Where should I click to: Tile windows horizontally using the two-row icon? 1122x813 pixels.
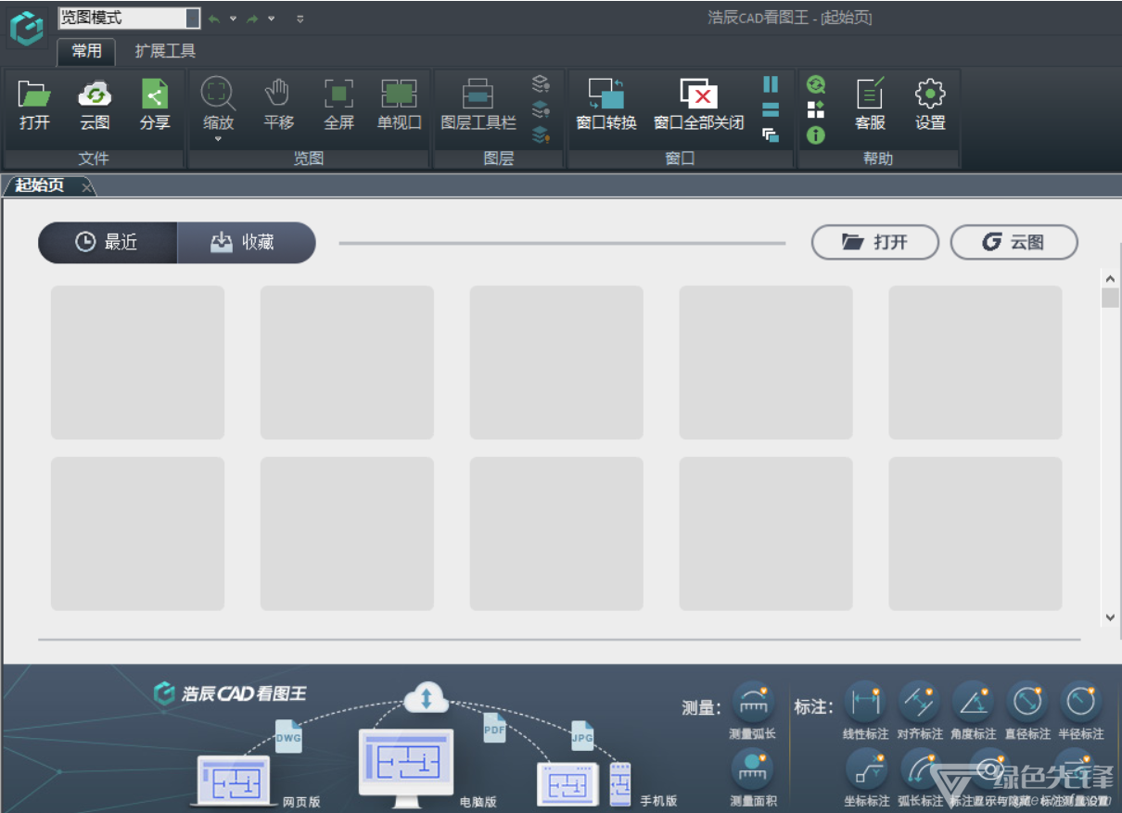[771, 110]
